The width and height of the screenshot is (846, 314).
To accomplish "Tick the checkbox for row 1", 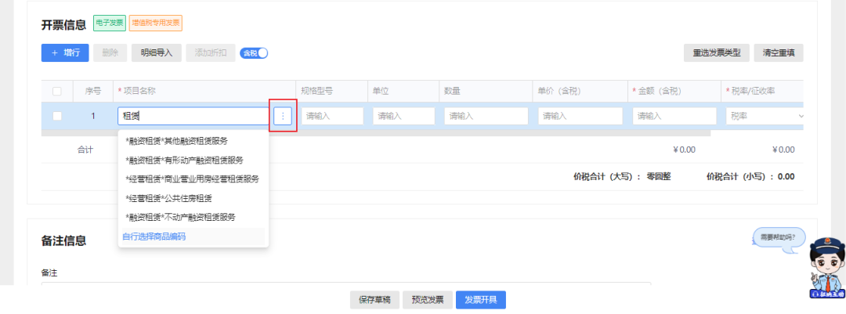I will pyautogui.click(x=56, y=115).
